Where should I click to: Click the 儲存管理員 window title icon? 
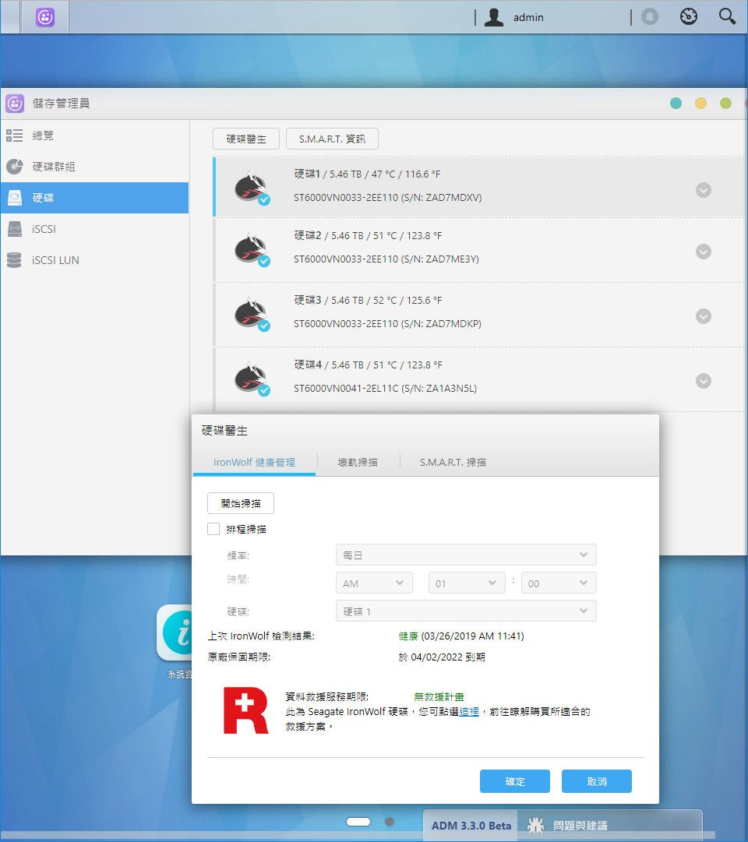15,103
